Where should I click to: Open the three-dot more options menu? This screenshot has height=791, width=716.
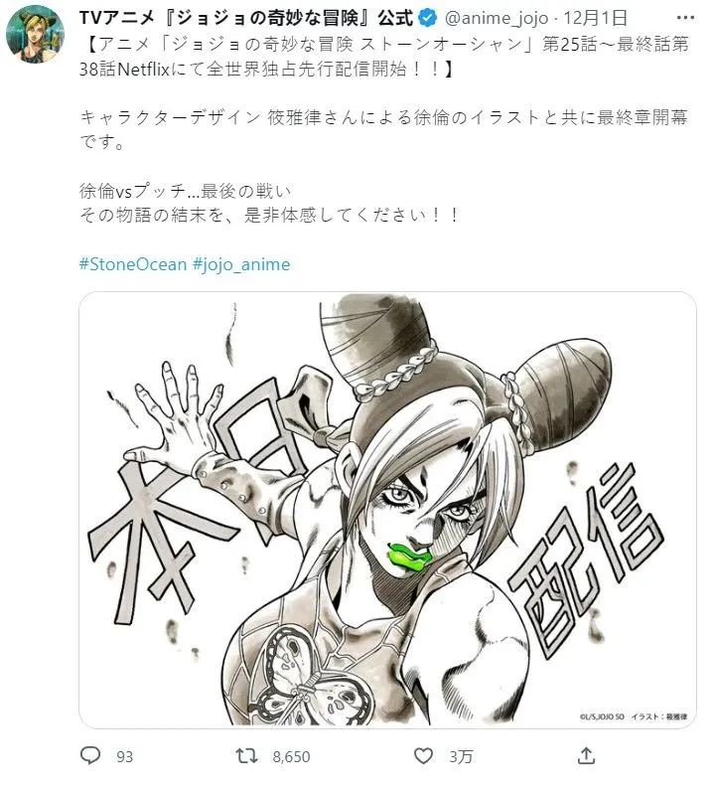685,18
